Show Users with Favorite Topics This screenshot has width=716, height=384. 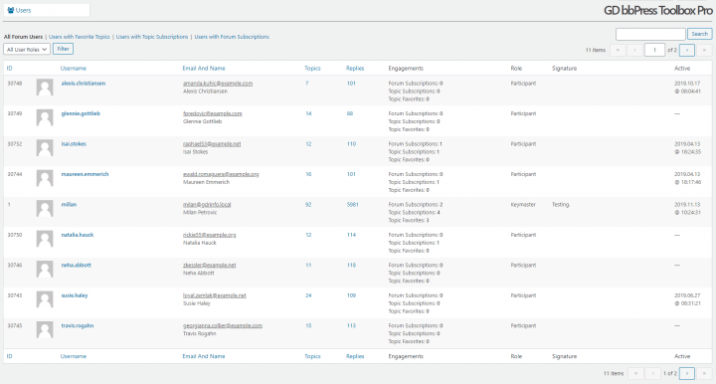coord(79,37)
